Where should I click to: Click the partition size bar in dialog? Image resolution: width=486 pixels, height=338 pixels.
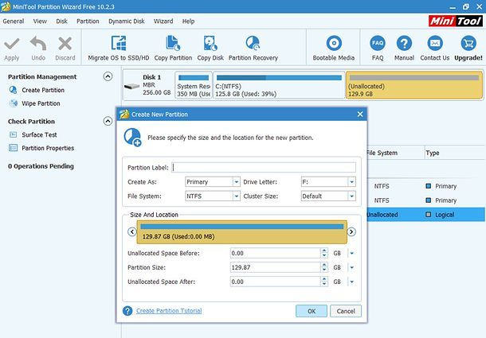pyautogui.click(x=241, y=232)
